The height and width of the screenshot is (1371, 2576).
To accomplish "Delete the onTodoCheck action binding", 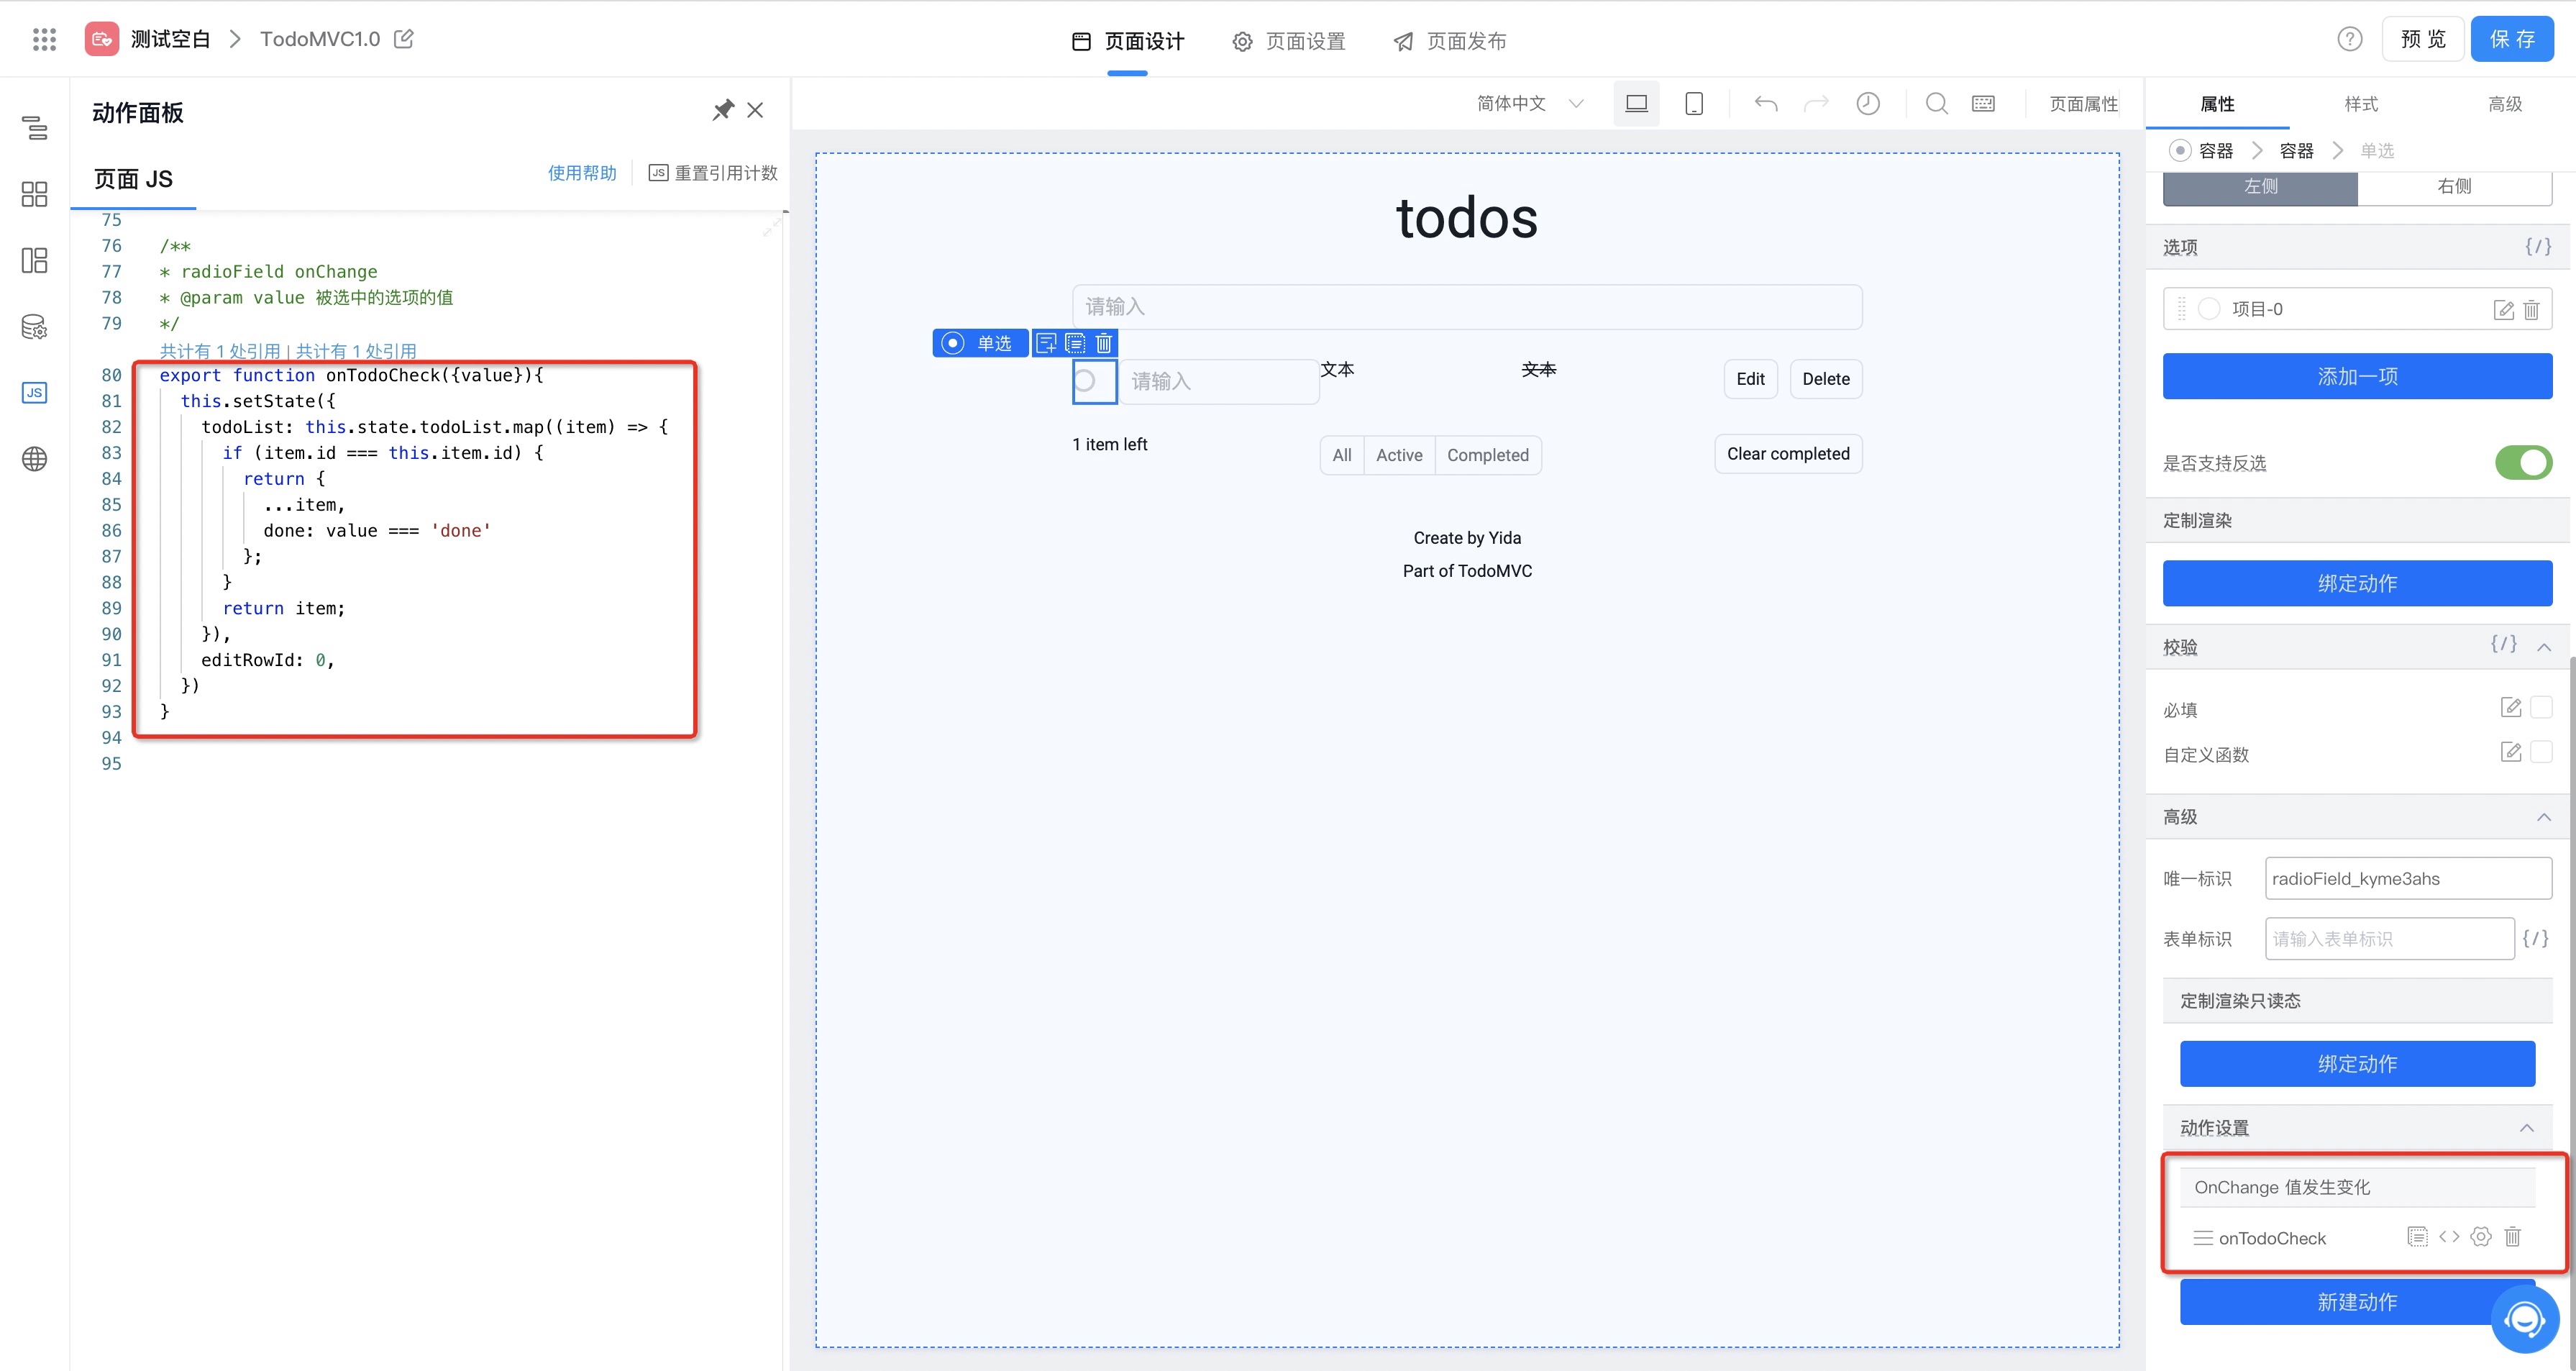I will pos(2512,1237).
